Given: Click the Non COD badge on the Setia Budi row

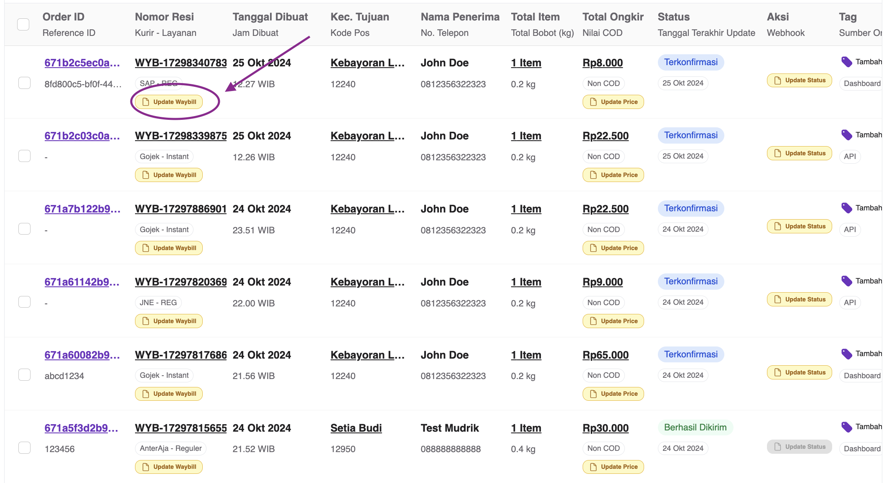Looking at the screenshot, I should [x=603, y=448].
